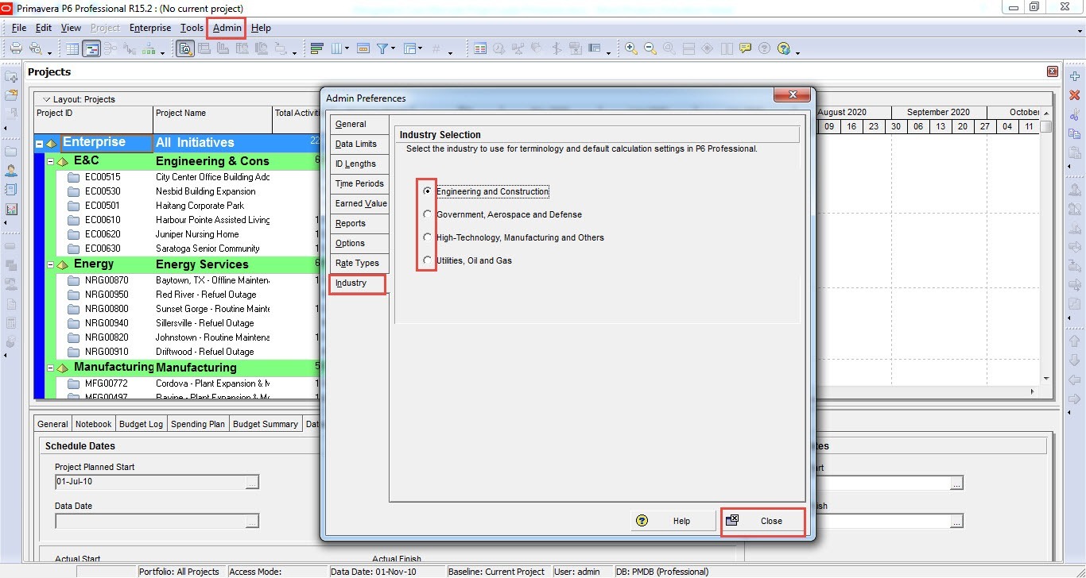Open the Columns toolbar icon

tap(336, 48)
